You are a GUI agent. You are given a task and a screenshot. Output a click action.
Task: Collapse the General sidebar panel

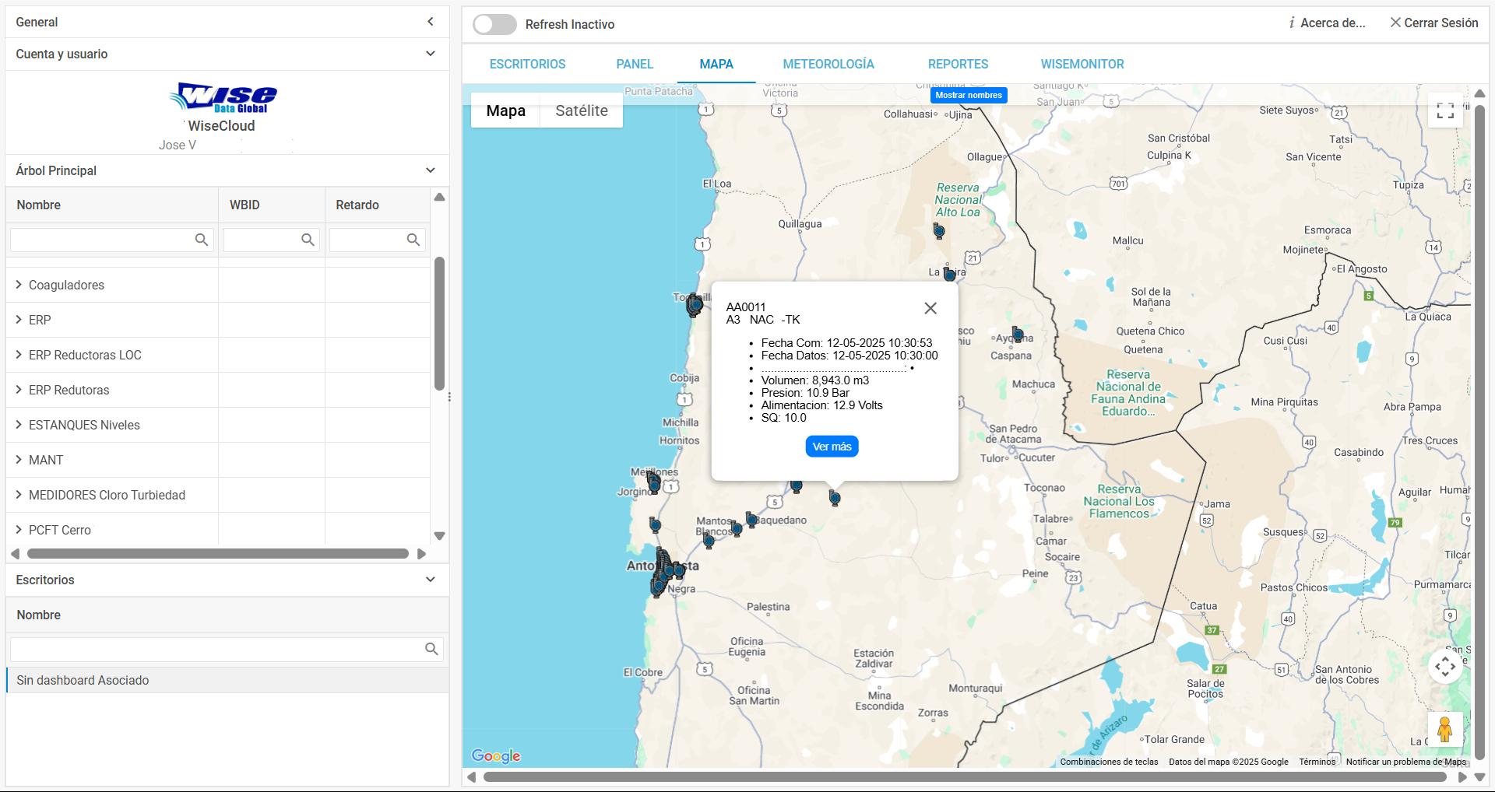click(431, 22)
